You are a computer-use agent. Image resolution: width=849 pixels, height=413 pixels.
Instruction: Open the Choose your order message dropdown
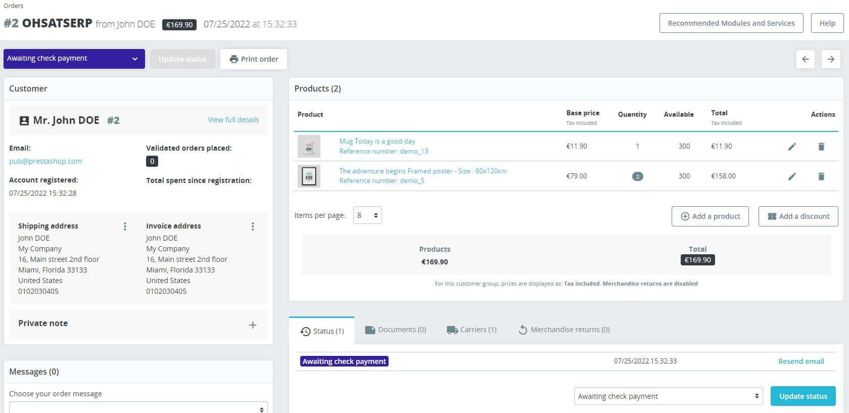tap(138, 407)
